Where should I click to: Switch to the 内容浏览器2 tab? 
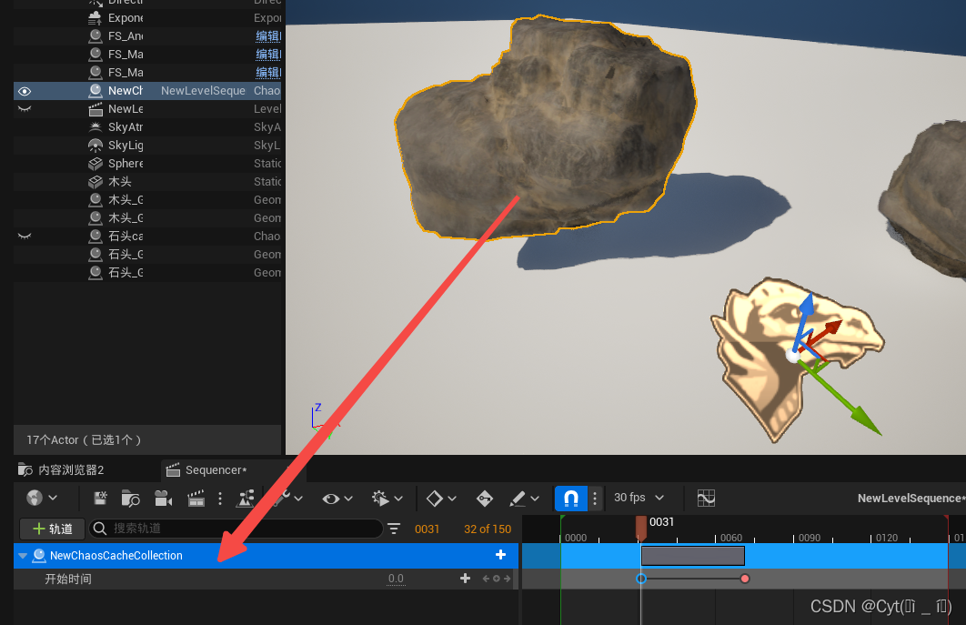(62, 469)
